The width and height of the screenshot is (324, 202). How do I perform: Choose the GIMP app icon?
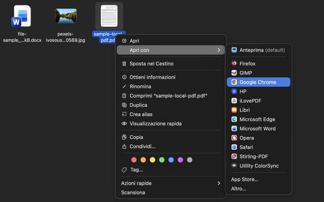[x=234, y=73]
